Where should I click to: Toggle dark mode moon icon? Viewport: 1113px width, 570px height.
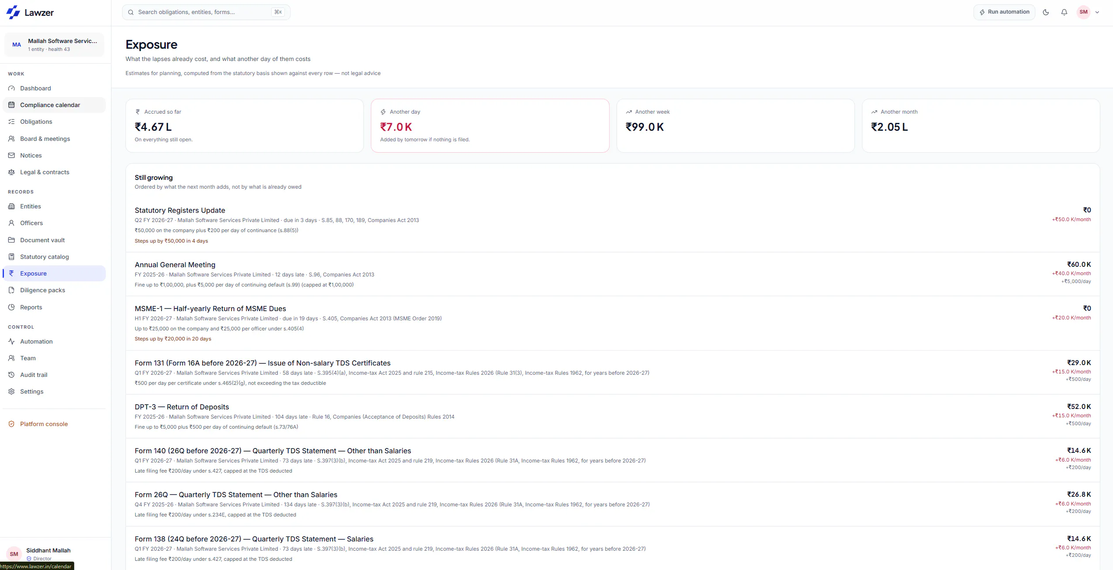[x=1046, y=12]
